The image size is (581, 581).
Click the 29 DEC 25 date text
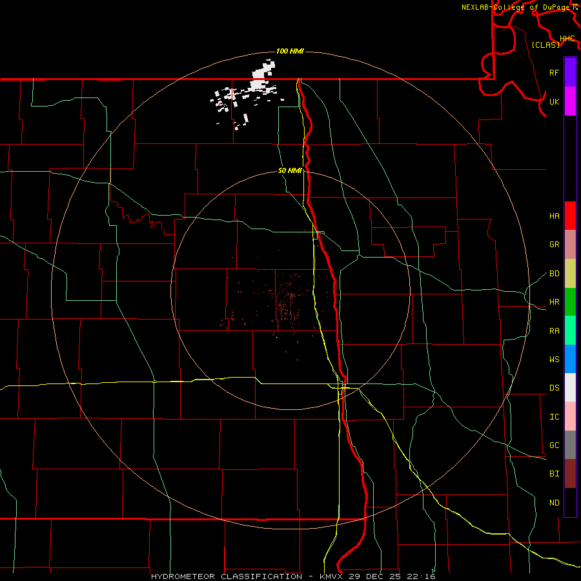click(374, 576)
